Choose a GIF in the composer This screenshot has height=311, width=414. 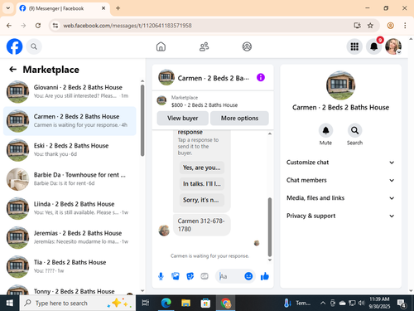(x=205, y=276)
